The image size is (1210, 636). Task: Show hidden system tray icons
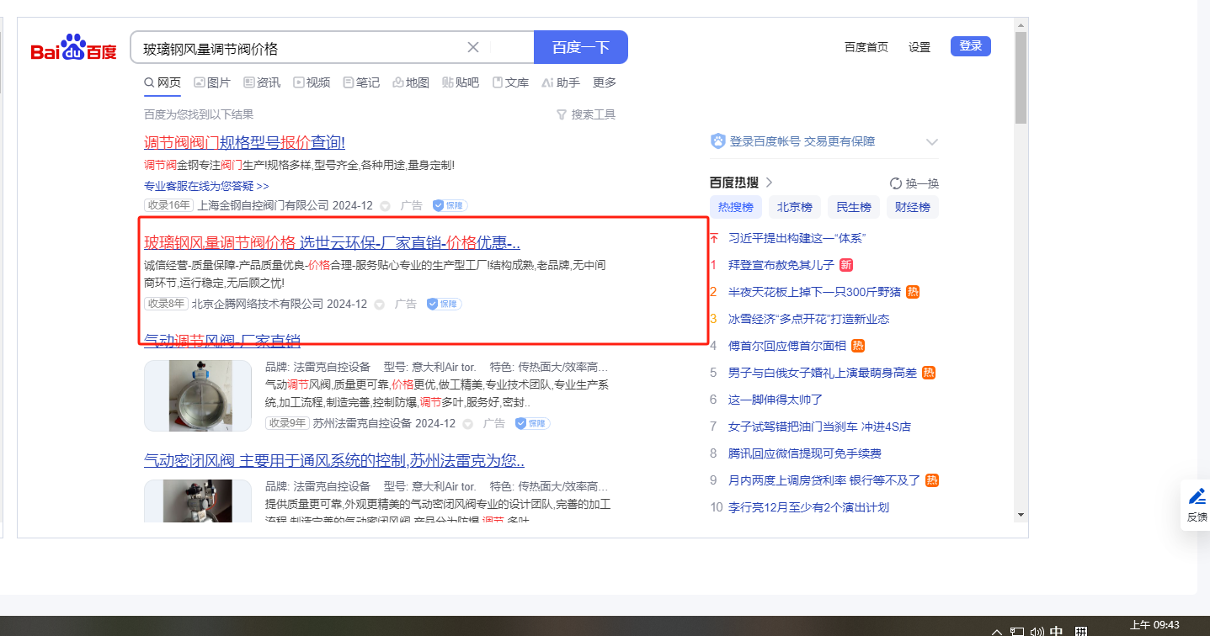[x=997, y=631]
